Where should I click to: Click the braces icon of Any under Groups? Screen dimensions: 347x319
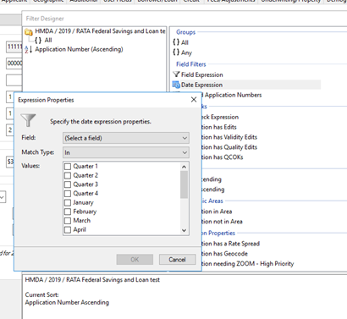click(x=176, y=52)
